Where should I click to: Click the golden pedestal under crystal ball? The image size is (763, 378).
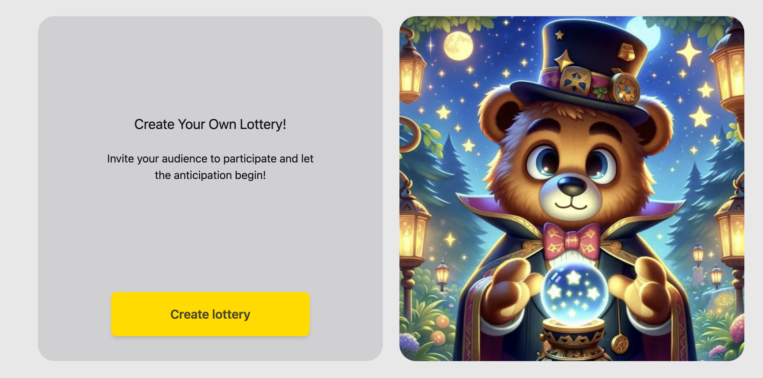(x=573, y=340)
